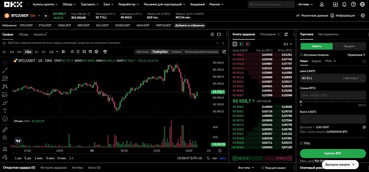Open chart settings gear icon

(x=96, y=51)
